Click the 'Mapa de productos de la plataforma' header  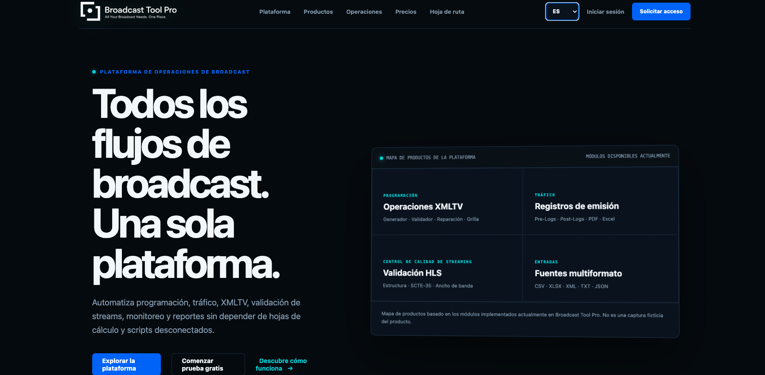(431, 157)
